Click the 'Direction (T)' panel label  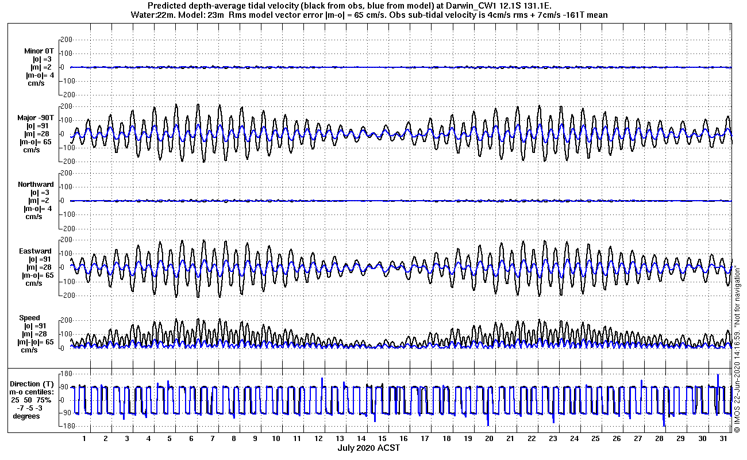tap(33, 384)
